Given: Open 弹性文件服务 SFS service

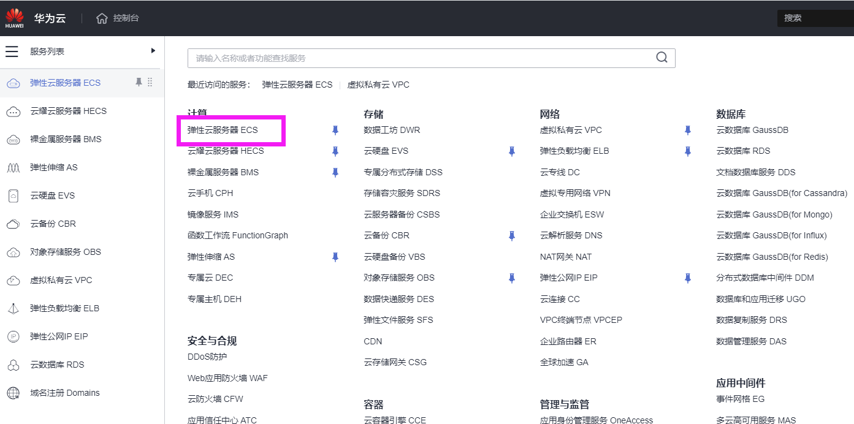Looking at the screenshot, I should 398,320.
